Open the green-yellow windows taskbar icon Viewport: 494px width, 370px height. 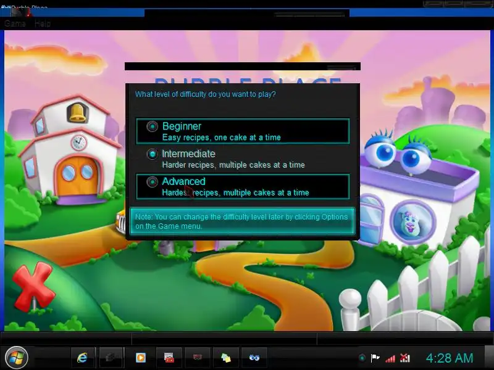click(x=226, y=358)
